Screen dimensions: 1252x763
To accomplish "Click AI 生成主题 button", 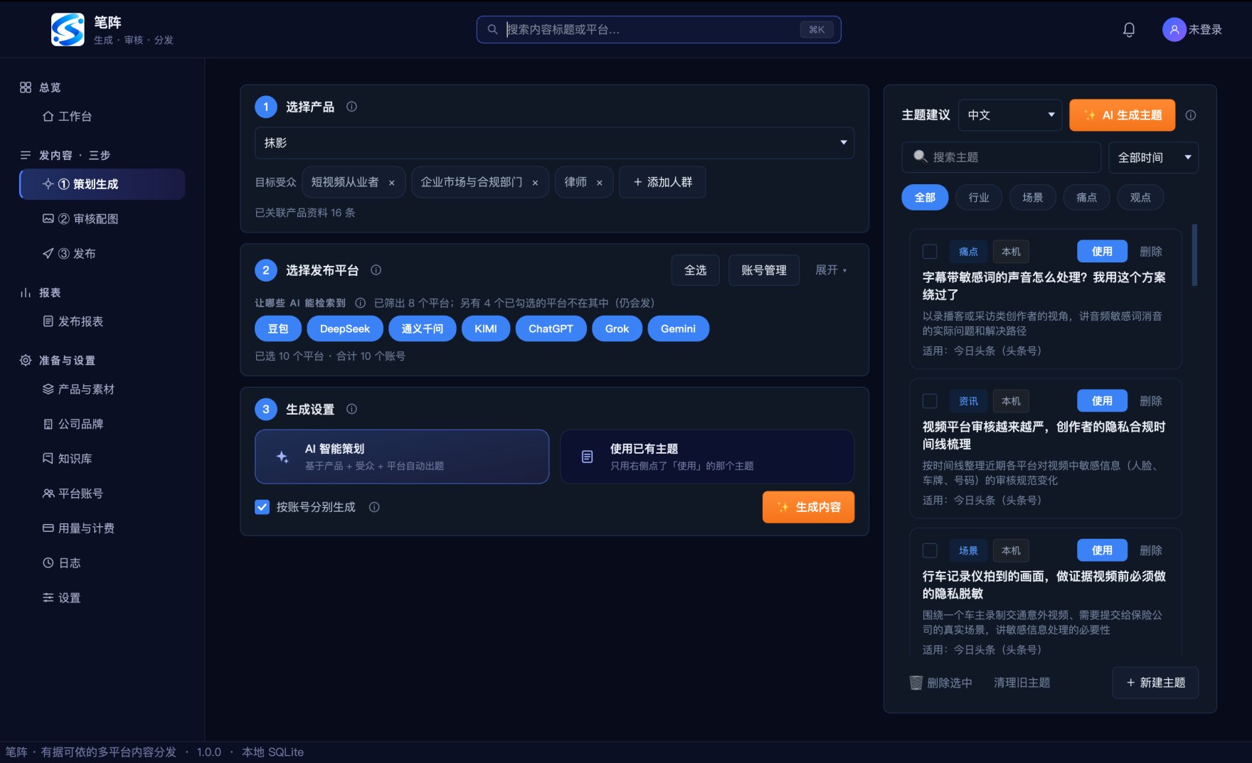I will (1122, 115).
